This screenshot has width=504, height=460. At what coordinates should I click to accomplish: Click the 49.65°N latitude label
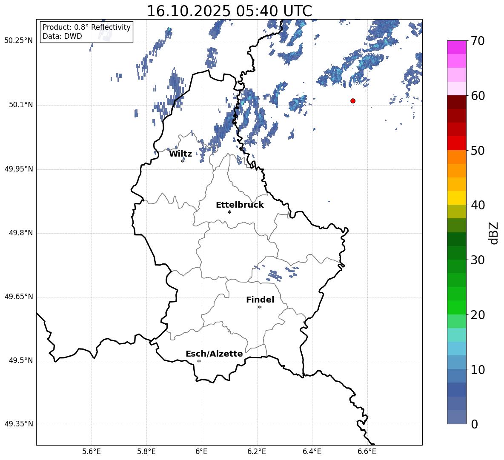pyautogui.click(x=19, y=297)
